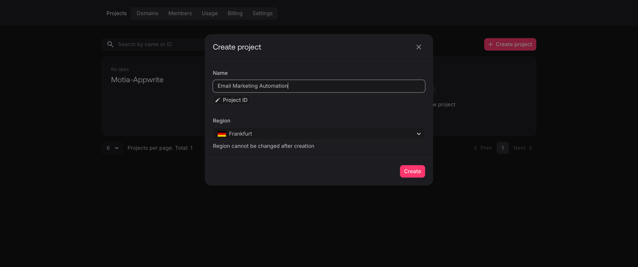The height and width of the screenshot is (267, 638).
Task: Go to the Usage tab
Action: coord(210,13)
